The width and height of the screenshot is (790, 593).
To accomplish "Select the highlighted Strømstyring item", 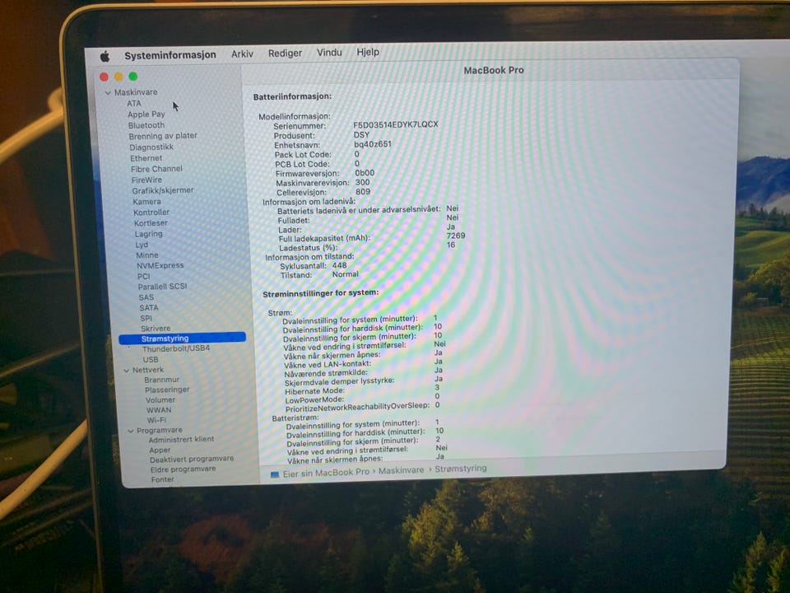I will pyautogui.click(x=183, y=339).
